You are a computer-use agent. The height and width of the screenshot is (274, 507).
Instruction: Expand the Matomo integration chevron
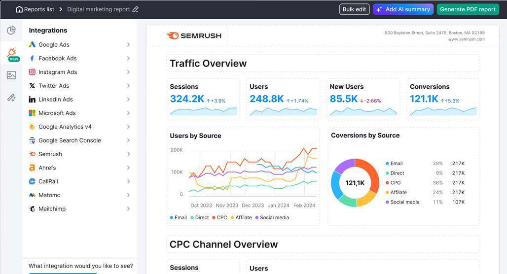point(128,195)
